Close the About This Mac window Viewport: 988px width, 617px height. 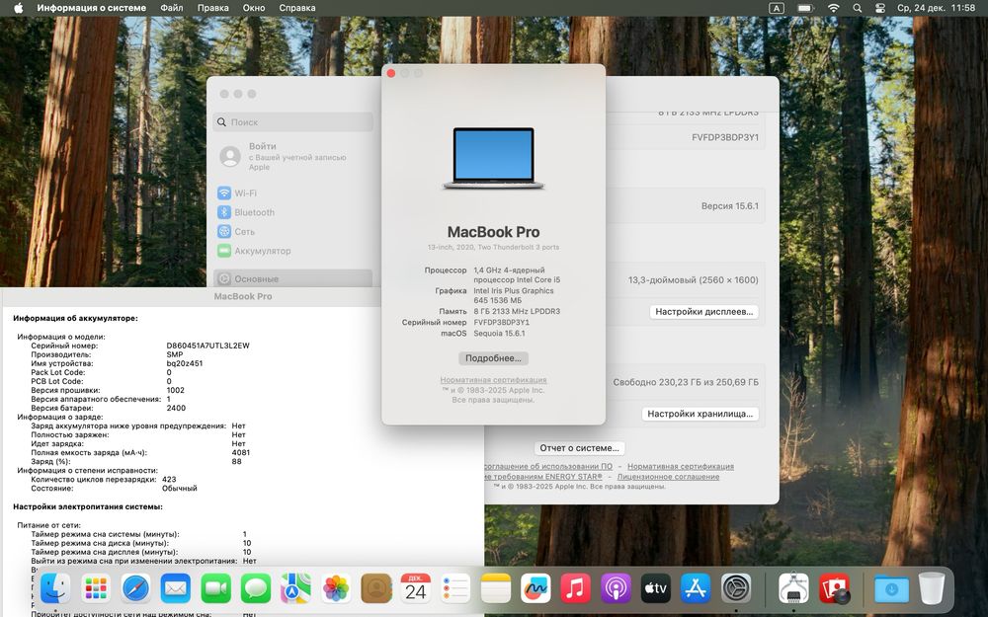390,74
